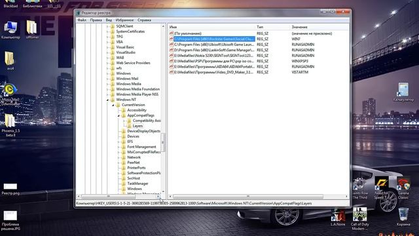Click the values pane horizontal scrollbar
The image size is (419, 236).
[x=248, y=197]
